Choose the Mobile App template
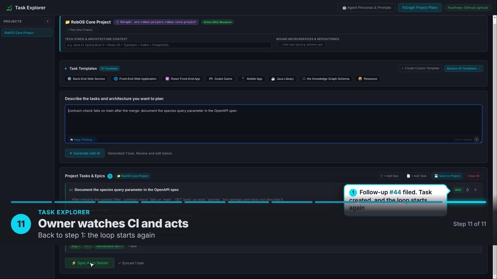This screenshot has width=497, height=279. click(252, 79)
